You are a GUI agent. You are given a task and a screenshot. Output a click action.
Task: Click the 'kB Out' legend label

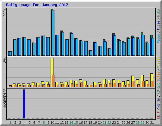coord(158,89)
